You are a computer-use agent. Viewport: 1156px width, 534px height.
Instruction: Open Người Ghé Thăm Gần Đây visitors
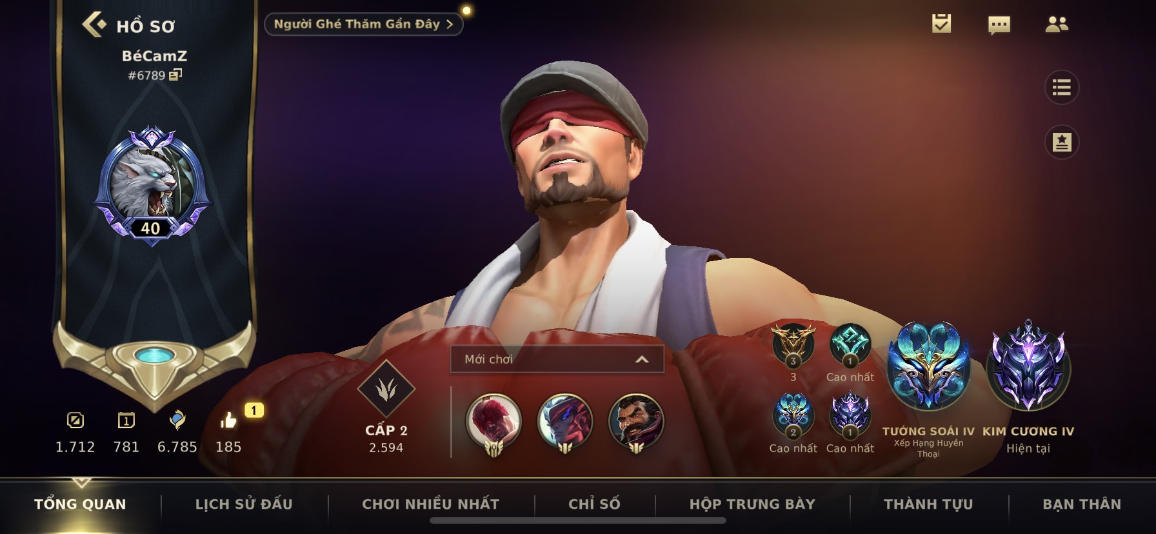click(363, 25)
